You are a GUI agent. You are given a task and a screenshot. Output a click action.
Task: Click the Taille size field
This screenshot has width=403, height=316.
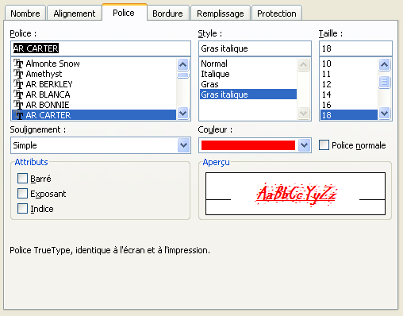click(x=355, y=48)
